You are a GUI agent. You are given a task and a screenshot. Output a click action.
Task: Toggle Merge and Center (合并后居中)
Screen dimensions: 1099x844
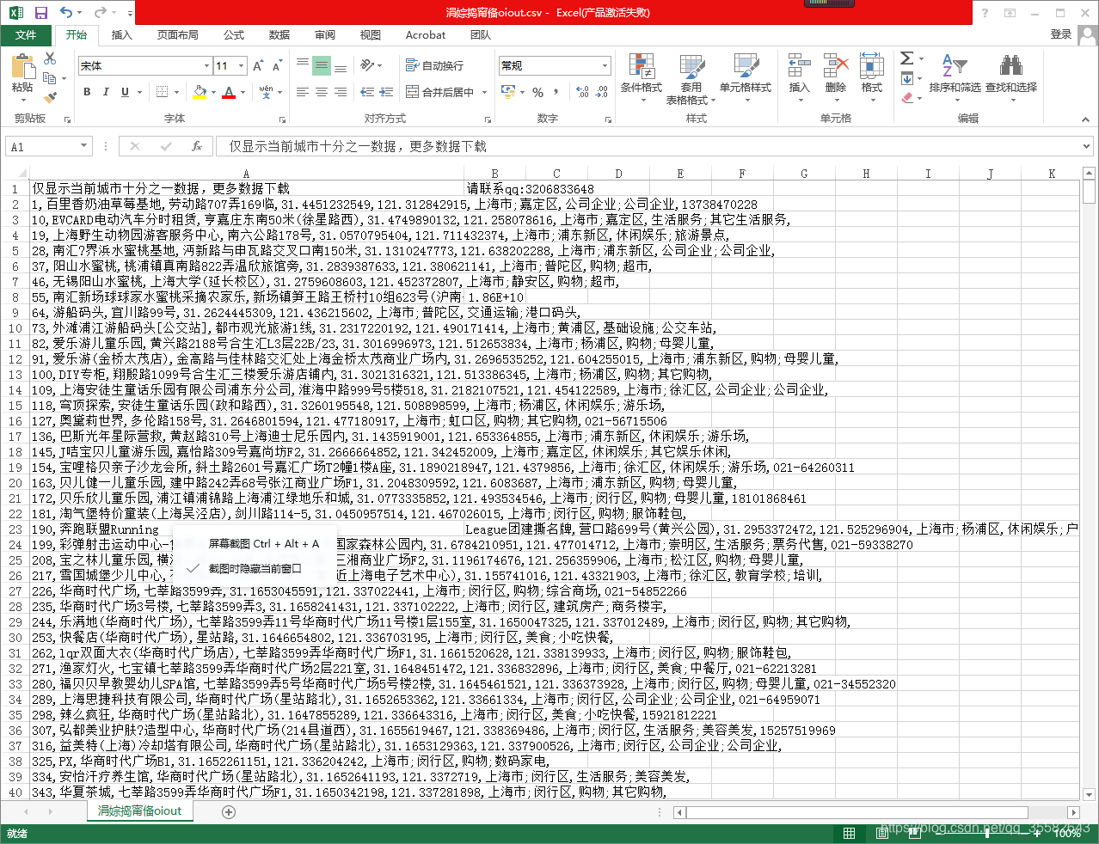click(x=439, y=92)
